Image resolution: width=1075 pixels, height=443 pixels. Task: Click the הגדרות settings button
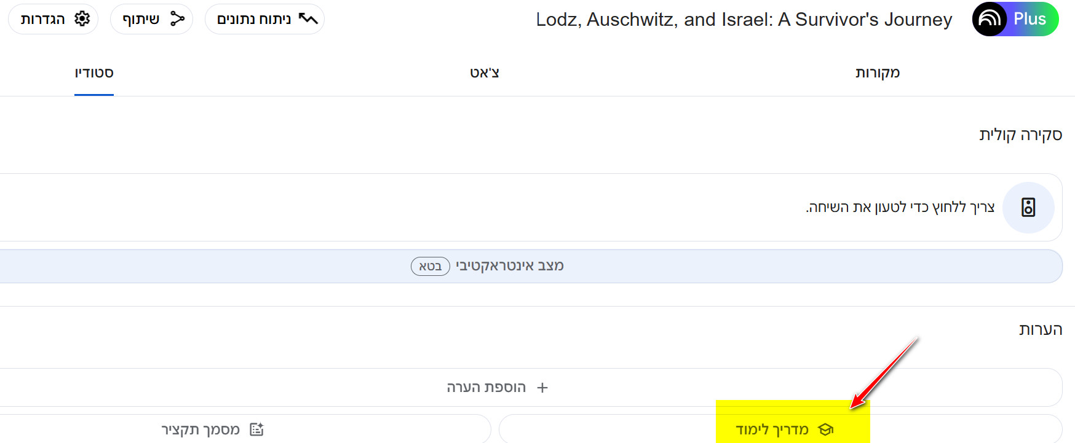(x=53, y=19)
